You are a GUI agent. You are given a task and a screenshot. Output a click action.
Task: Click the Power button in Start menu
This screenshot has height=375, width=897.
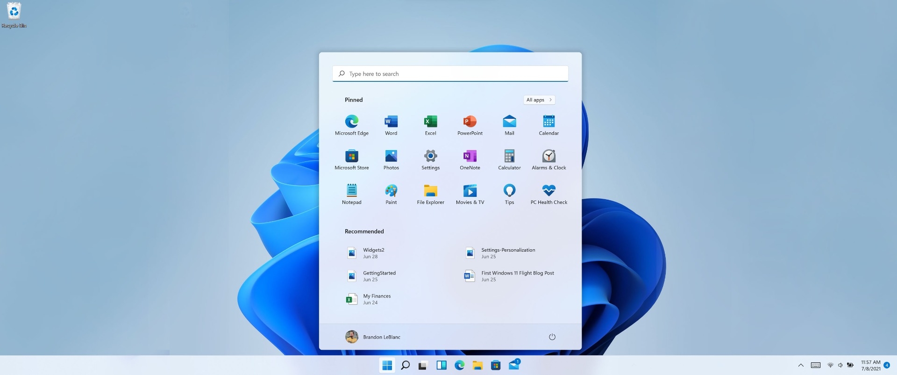point(552,337)
